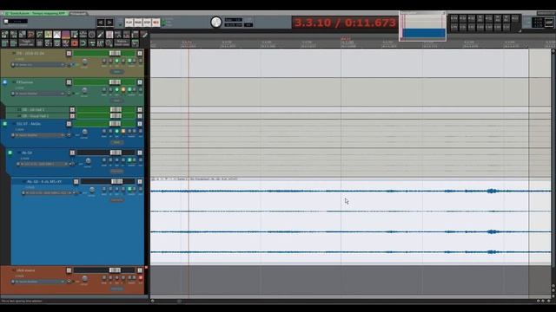Click the PAUSE transport button
This screenshot has height=312, width=556.
pos(138,23)
